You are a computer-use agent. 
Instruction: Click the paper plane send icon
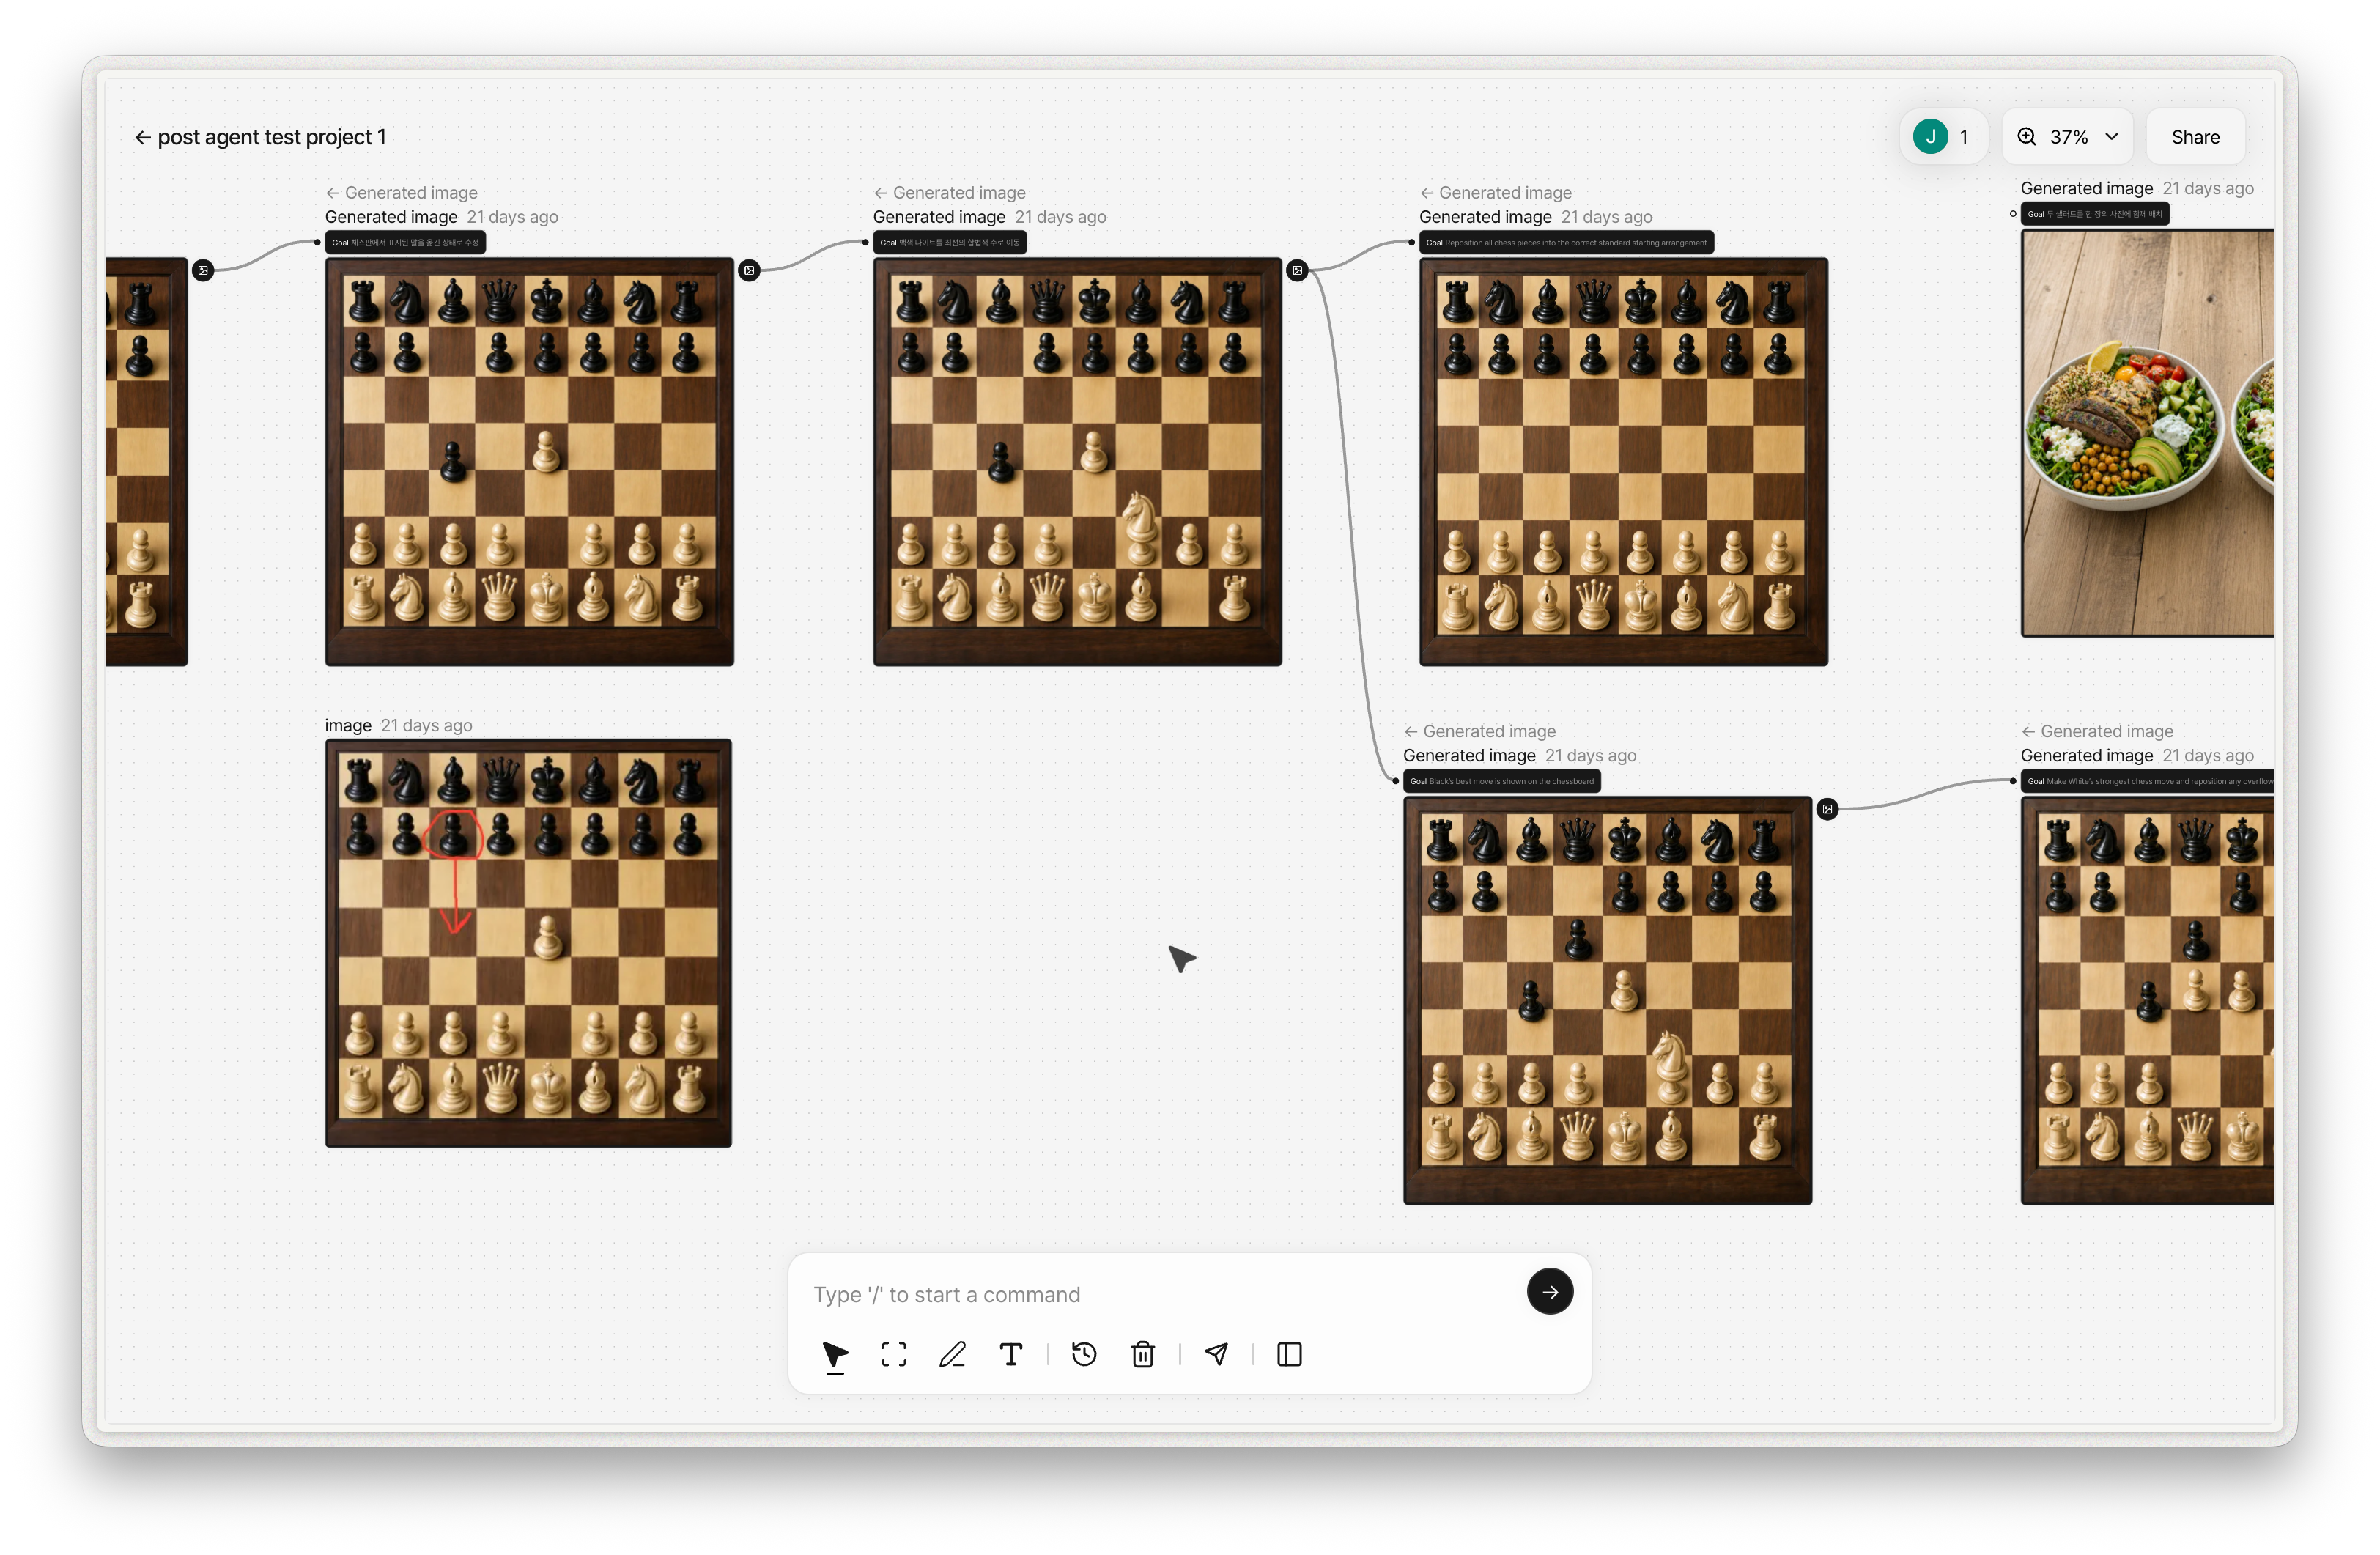(x=1216, y=1354)
